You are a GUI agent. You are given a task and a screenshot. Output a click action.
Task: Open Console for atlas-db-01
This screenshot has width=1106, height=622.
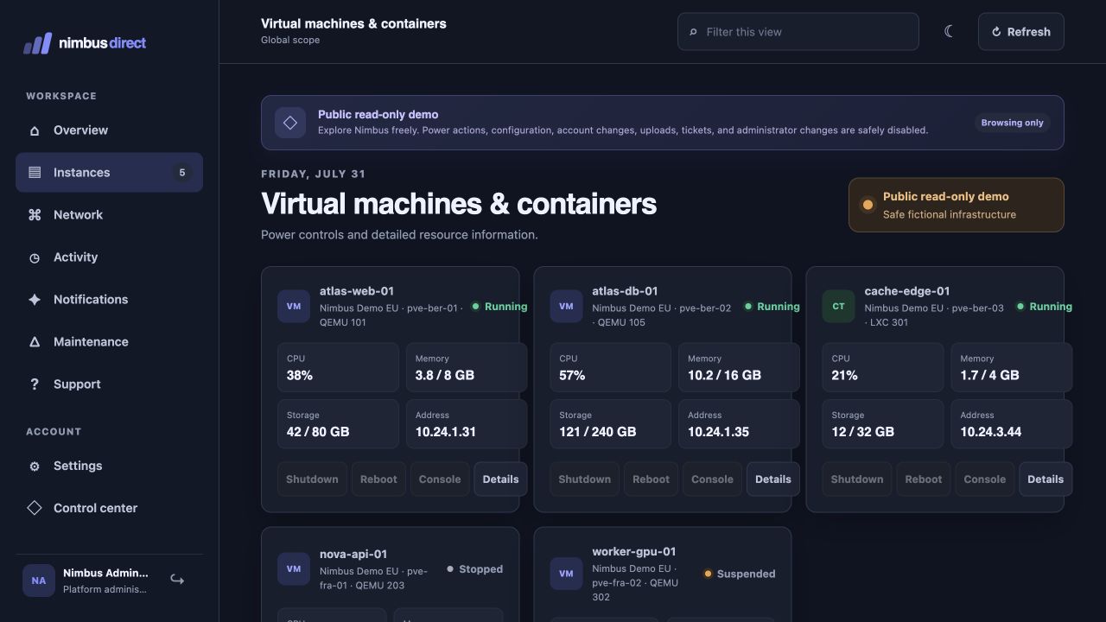(x=712, y=479)
